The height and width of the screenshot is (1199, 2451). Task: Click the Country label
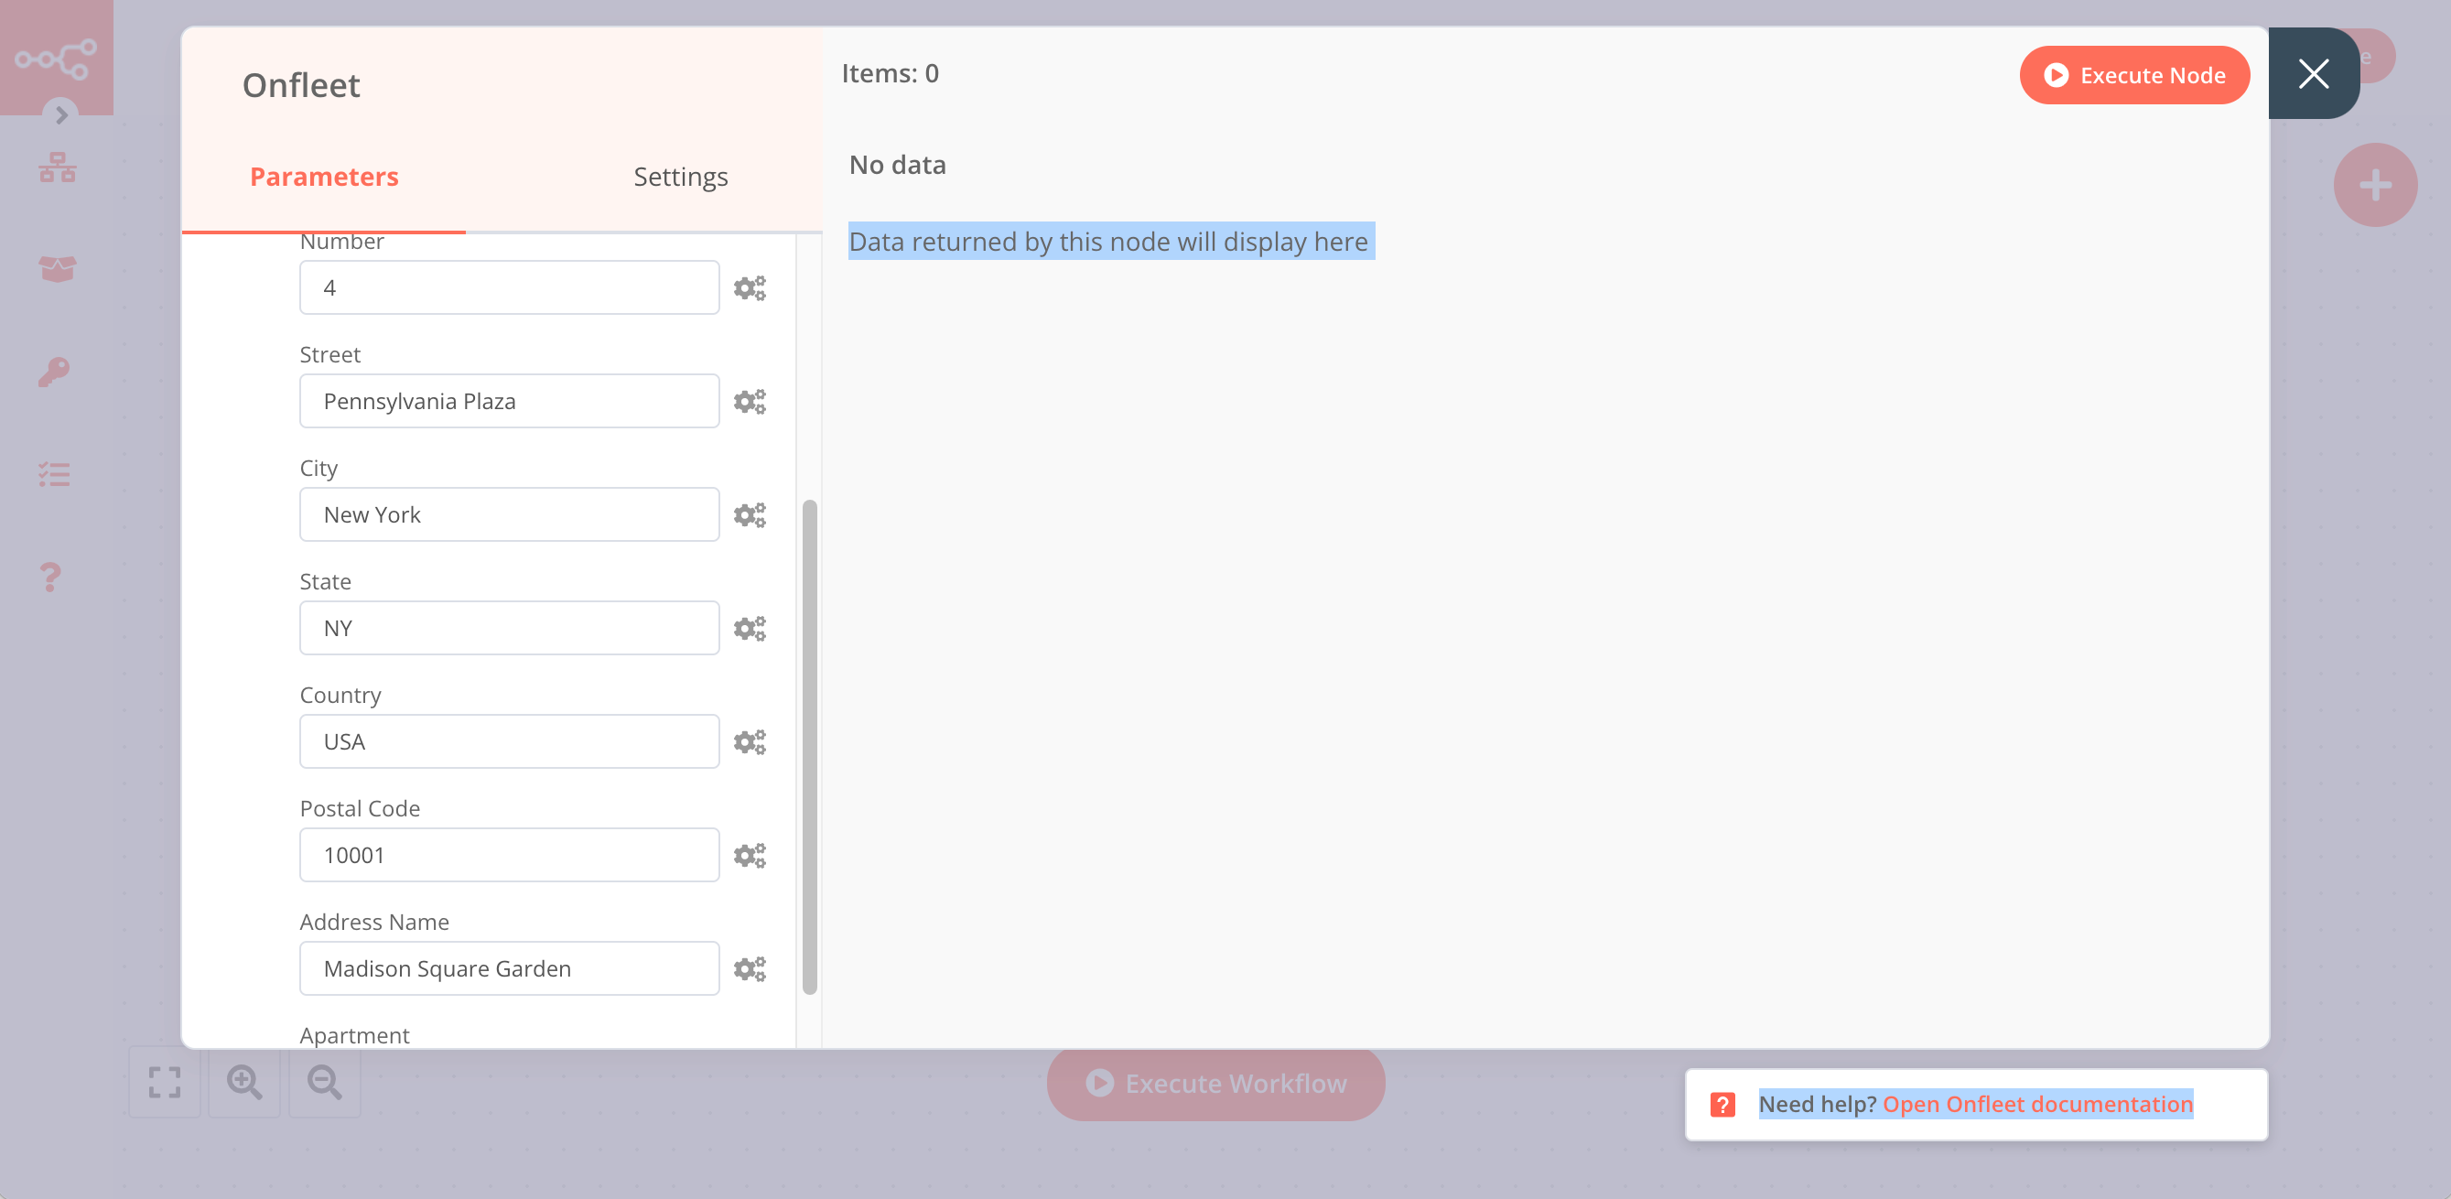pyautogui.click(x=340, y=695)
